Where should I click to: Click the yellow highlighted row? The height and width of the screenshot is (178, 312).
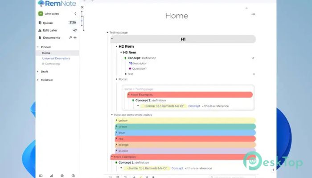pos(185,121)
